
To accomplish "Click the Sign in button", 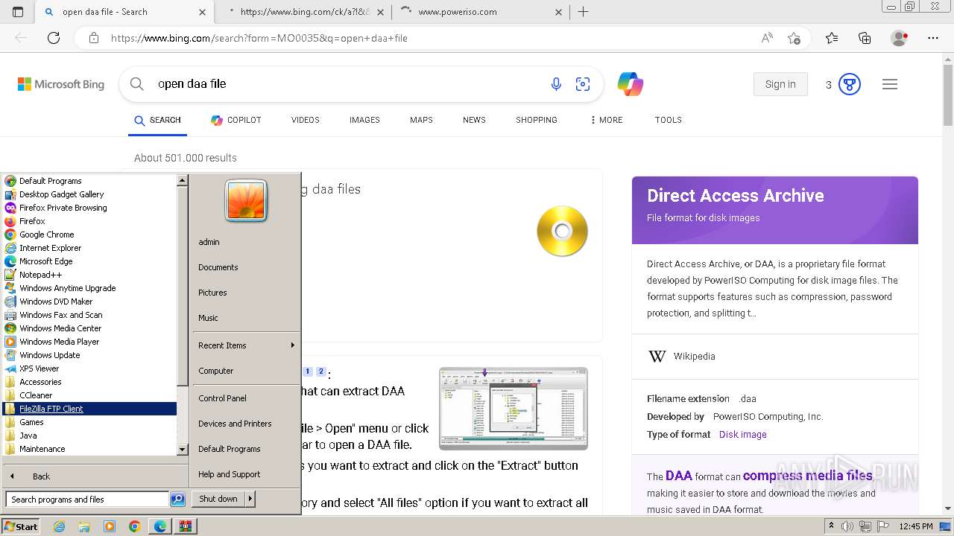I will pyautogui.click(x=780, y=84).
